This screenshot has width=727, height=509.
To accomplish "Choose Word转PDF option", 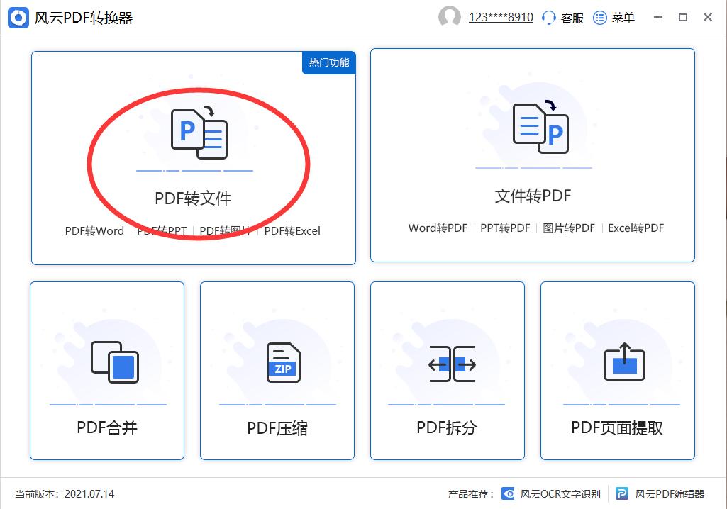I will [438, 228].
